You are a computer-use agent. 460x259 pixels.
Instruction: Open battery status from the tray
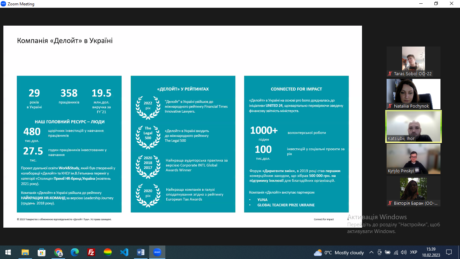pos(388,252)
